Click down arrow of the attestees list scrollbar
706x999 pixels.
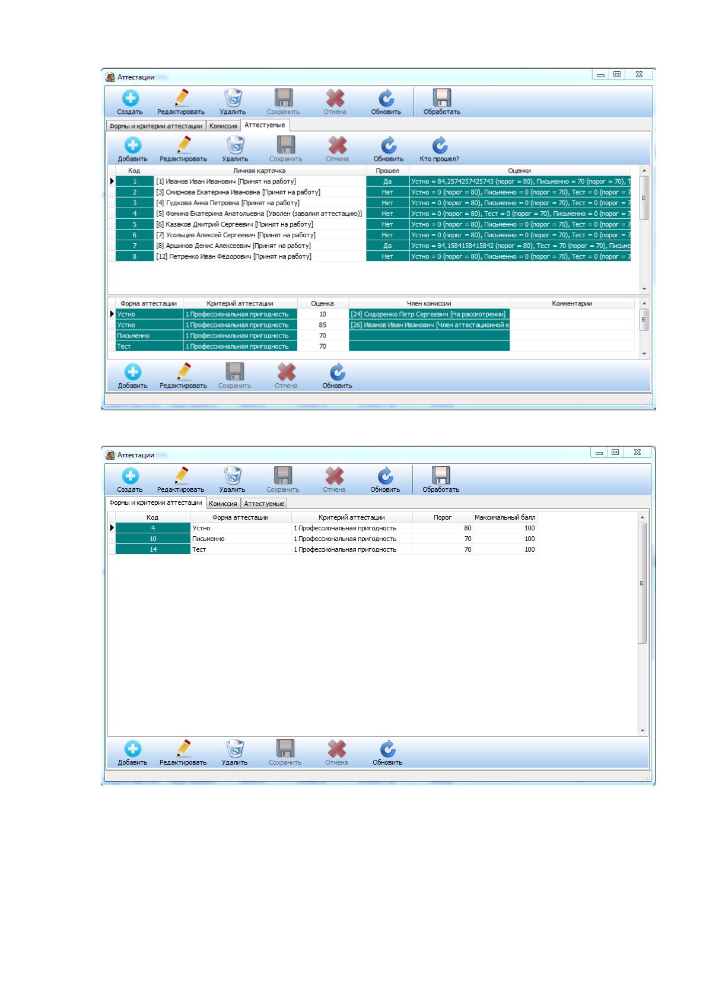[645, 289]
